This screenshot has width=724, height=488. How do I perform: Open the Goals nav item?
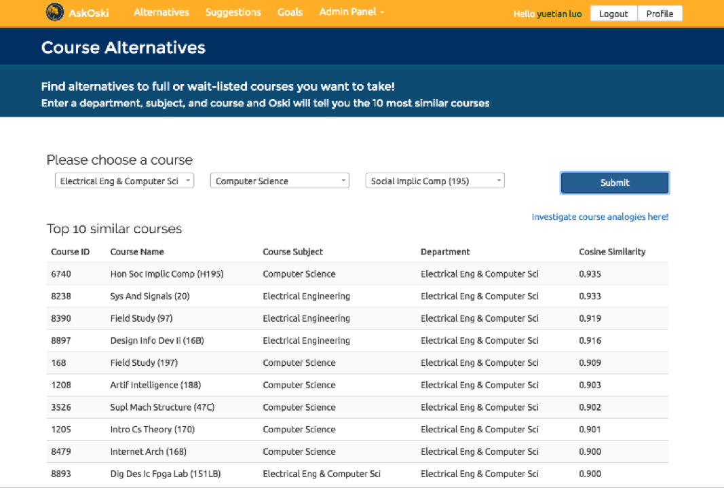[x=290, y=12]
